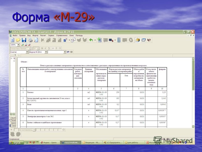Click the left green arrow in side panel
The image size is (202, 152).
11,114
